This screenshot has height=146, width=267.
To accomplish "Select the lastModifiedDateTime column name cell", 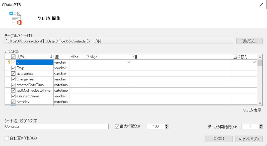I will tap(35, 90).
